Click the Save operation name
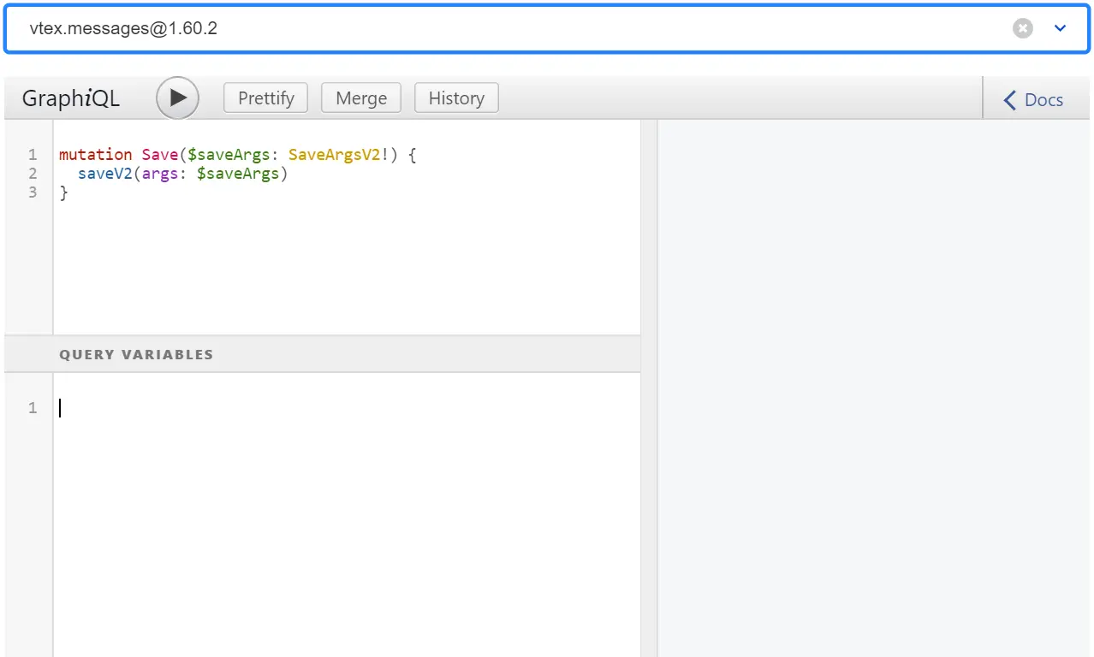The height and width of the screenshot is (657, 1094). 159,154
